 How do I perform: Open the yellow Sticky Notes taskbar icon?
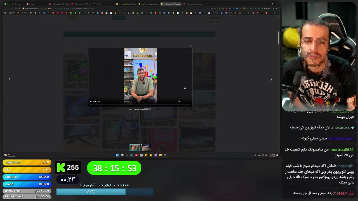(x=146, y=155)
